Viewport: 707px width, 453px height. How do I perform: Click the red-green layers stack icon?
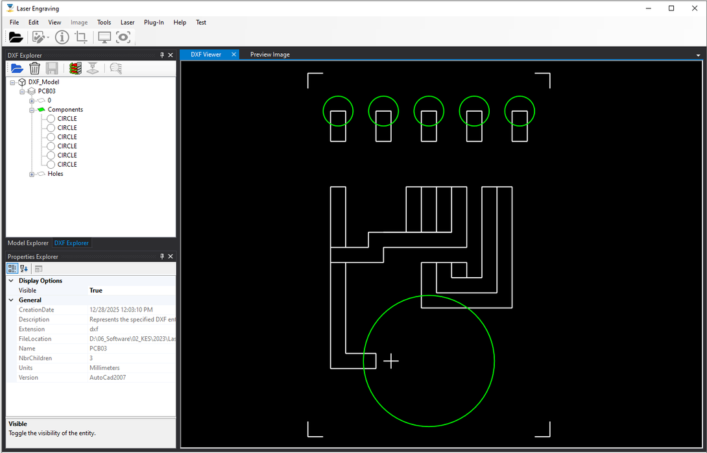(75, 68)
